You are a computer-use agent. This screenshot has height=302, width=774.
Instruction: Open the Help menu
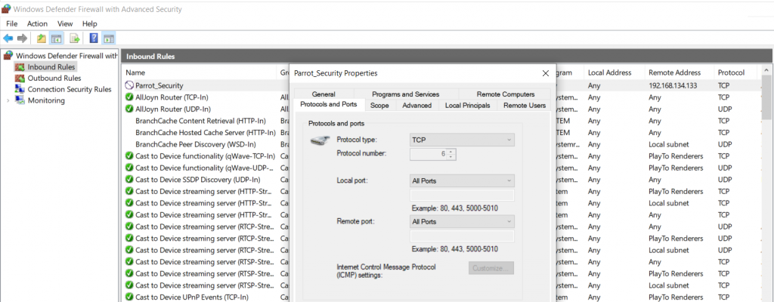90,23
